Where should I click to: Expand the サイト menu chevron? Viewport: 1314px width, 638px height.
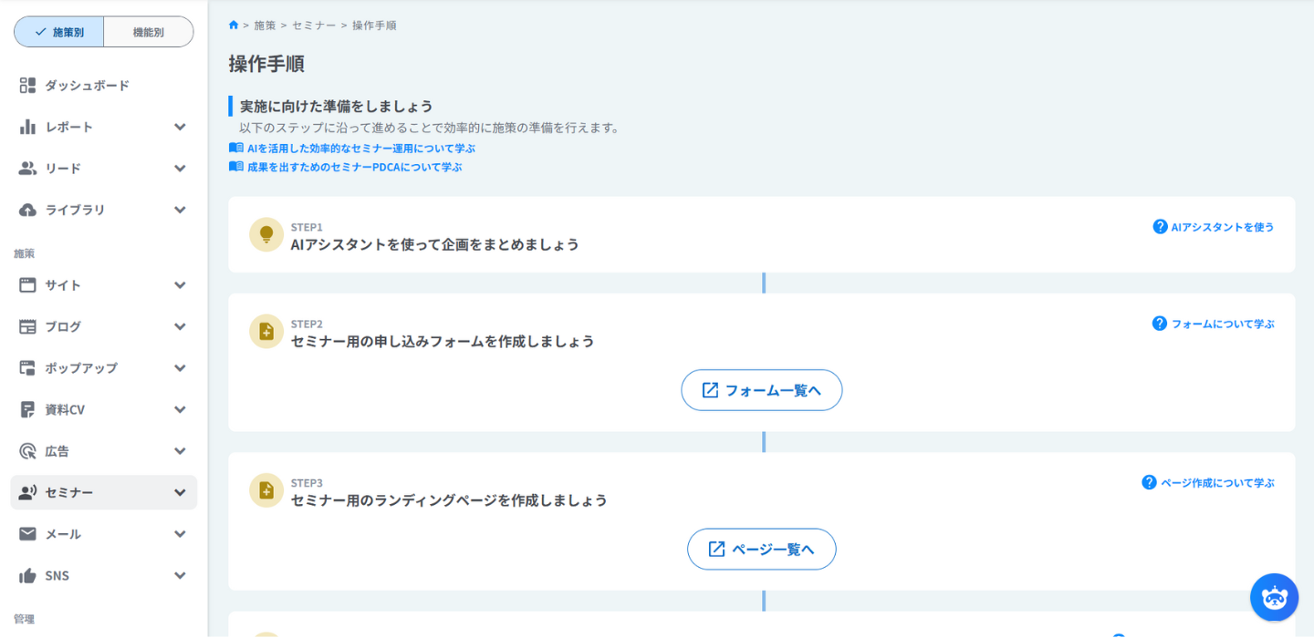180,285
